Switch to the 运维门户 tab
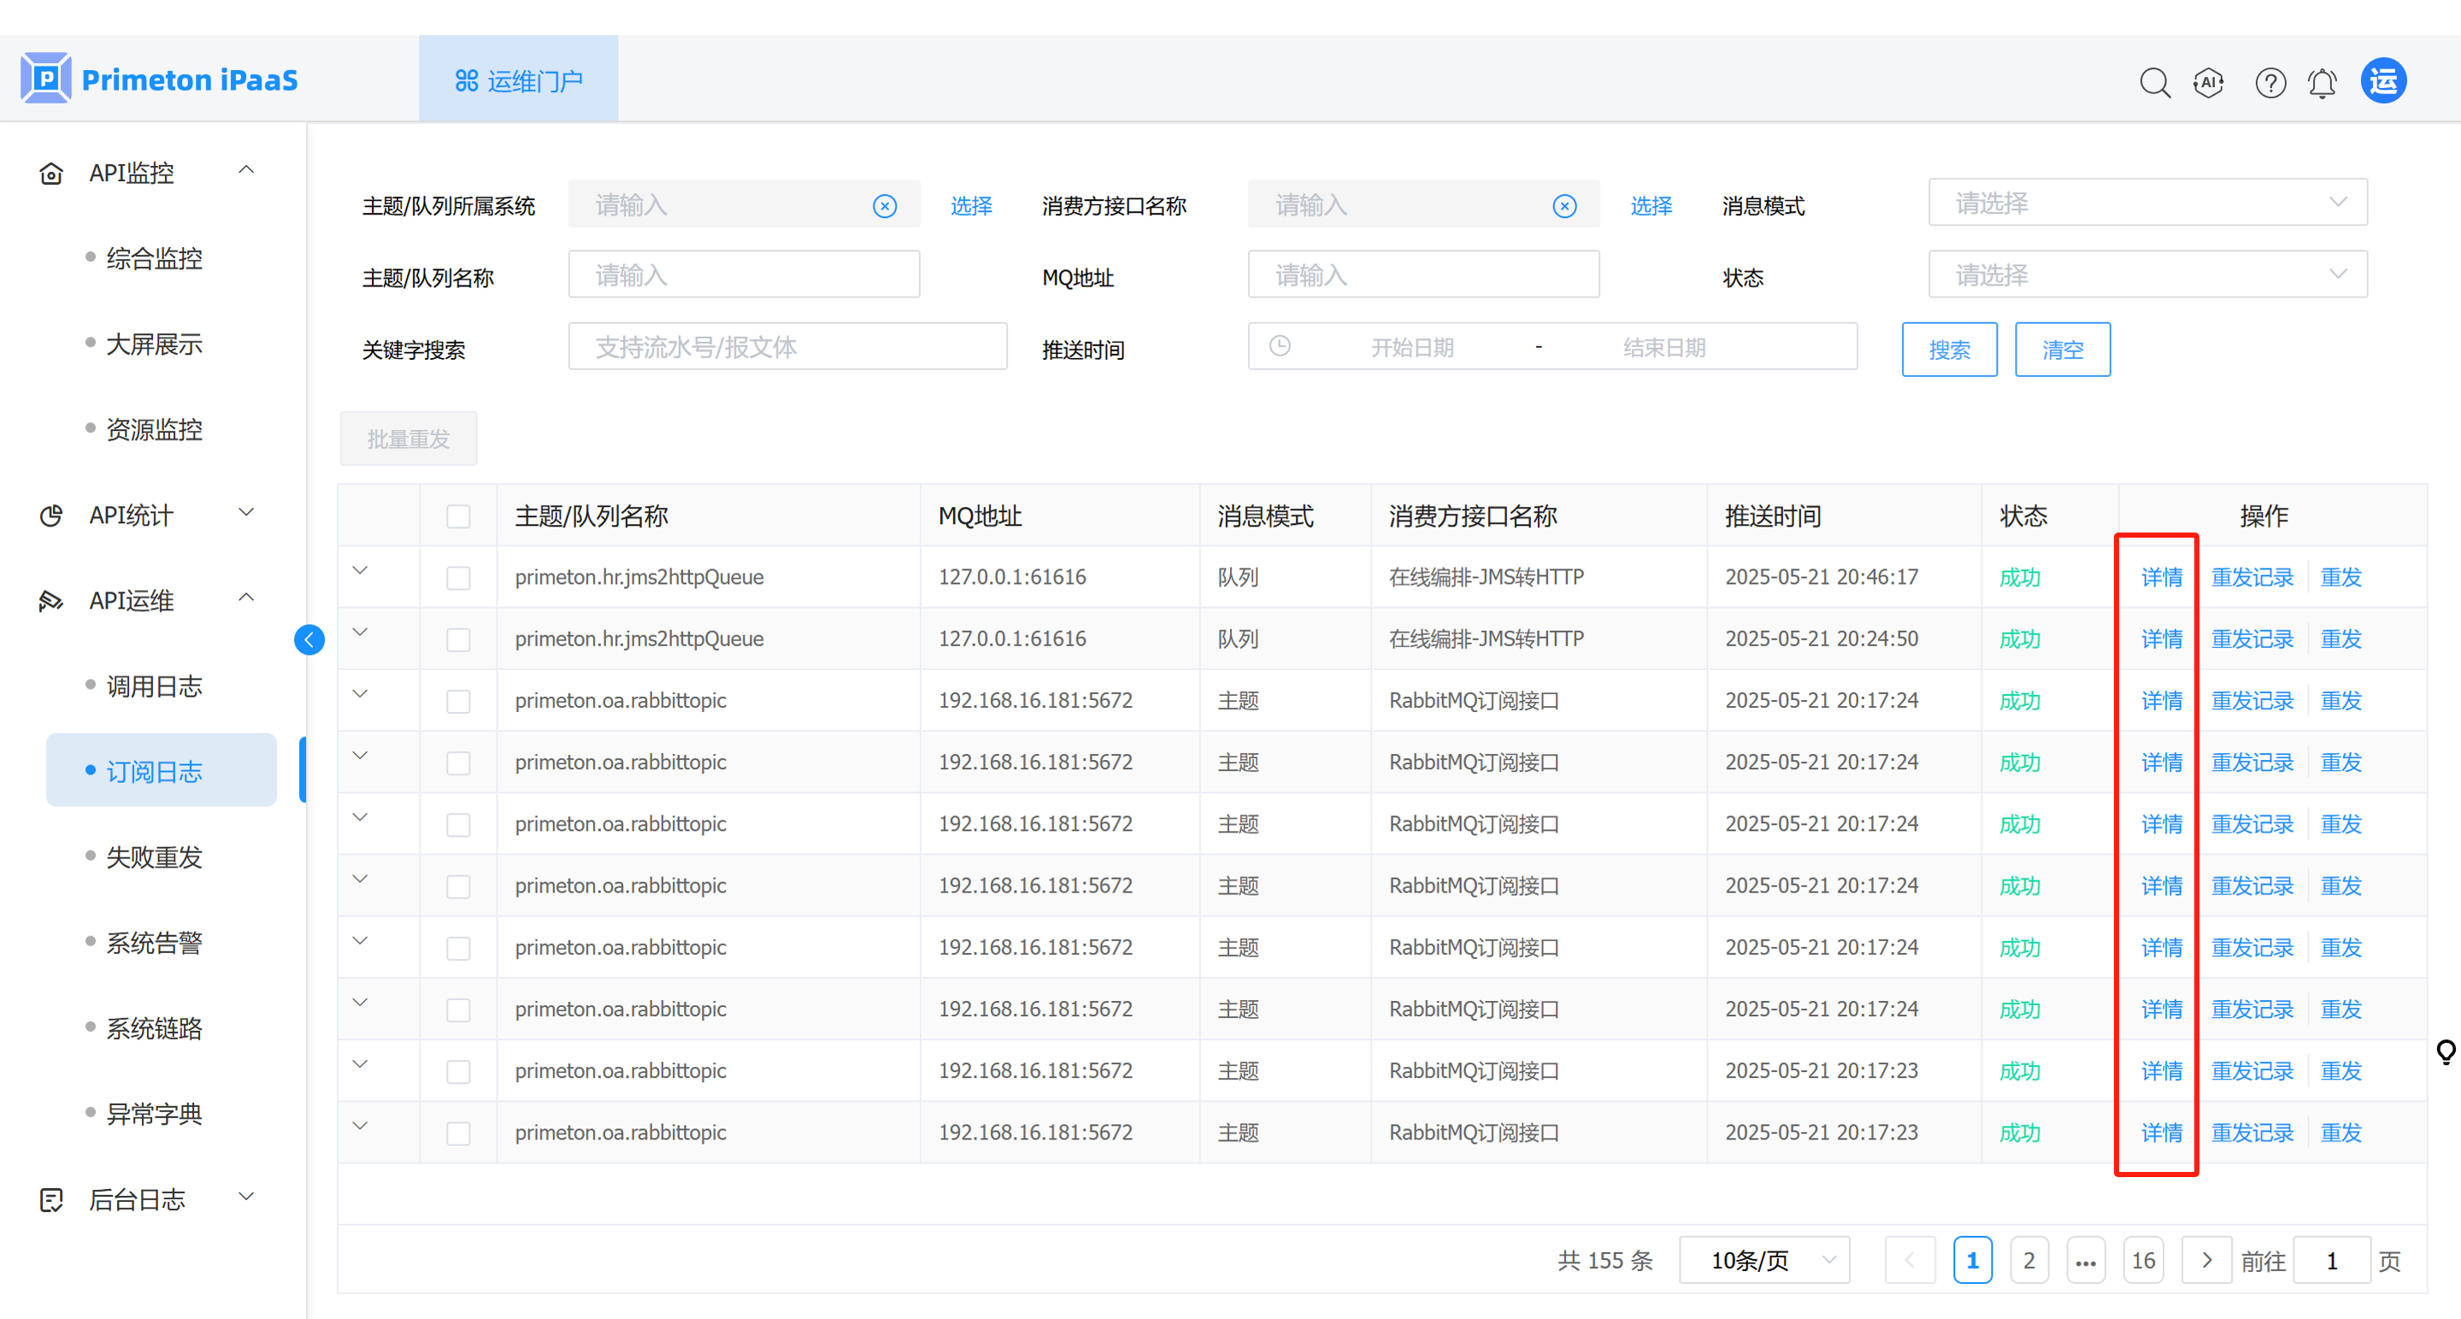Viewport: 2461px width, 1319px height. point(519,80)
